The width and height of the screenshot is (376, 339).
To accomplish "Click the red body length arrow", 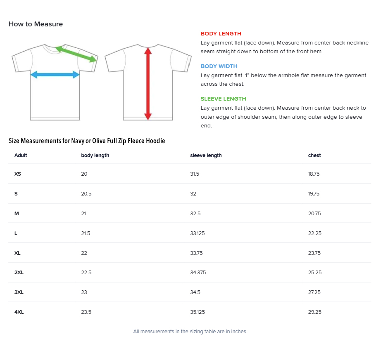I will point(148,83).
